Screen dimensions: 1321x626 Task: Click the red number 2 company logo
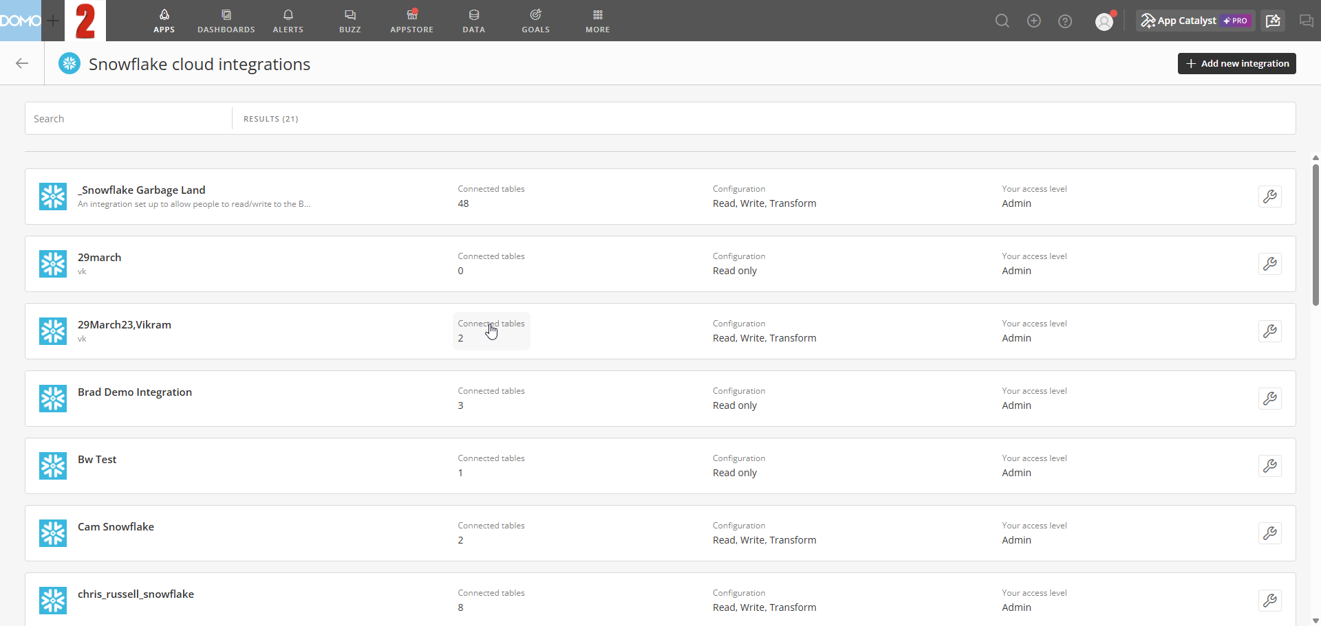(x=85, y=21)
